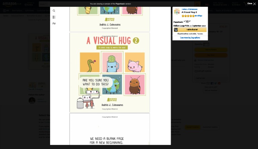Click the snake with flower illustration on the cover
The image size is (258, 149).
(x=90, y=62)
